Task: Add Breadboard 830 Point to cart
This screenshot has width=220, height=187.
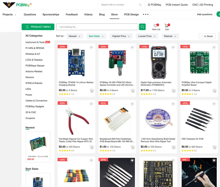Action: pyautogui.click(x=133, y=147)
